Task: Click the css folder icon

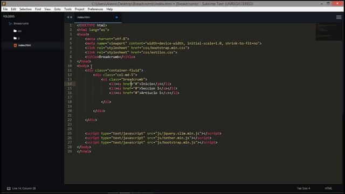Action: (x=15, y=31)
